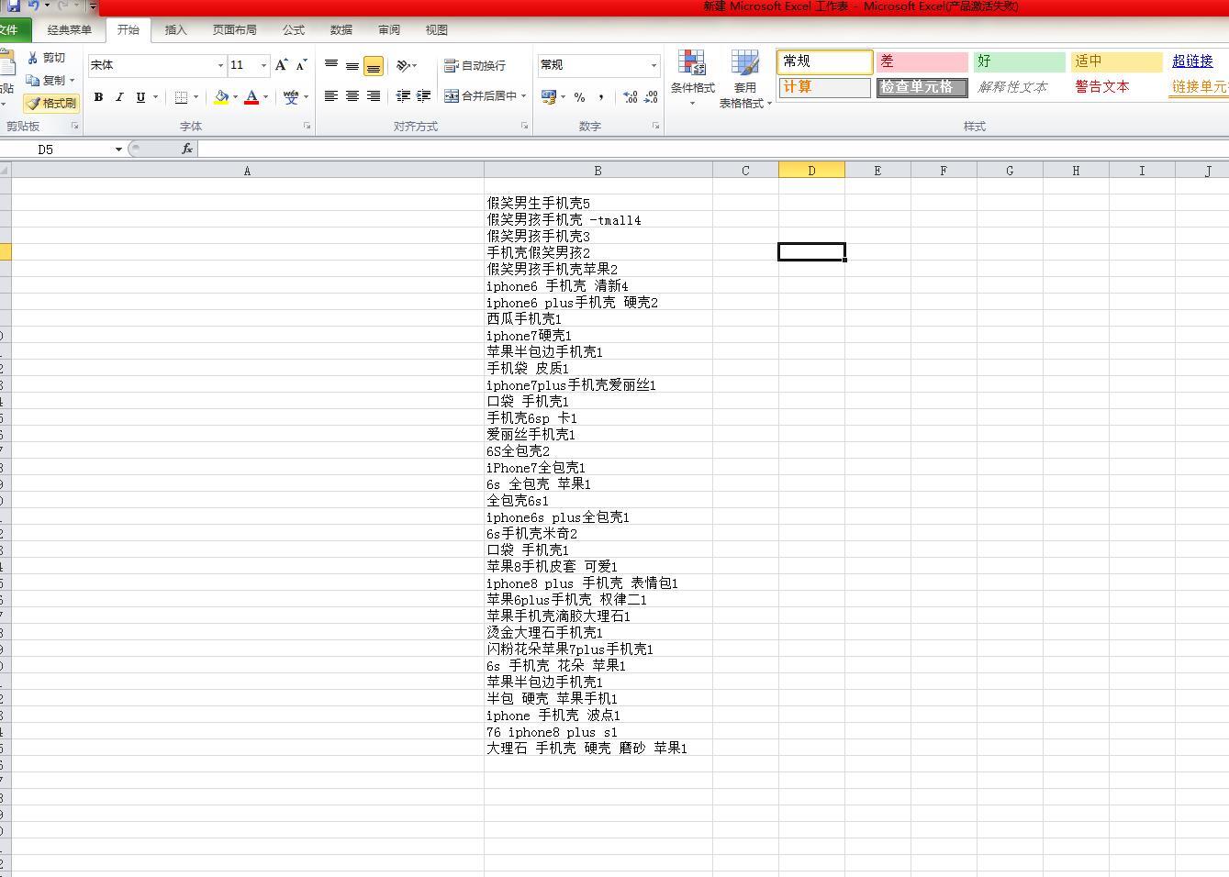The image size is (1229, 877).
Task: Apply percent style format
Action: [x=579, y=96]
